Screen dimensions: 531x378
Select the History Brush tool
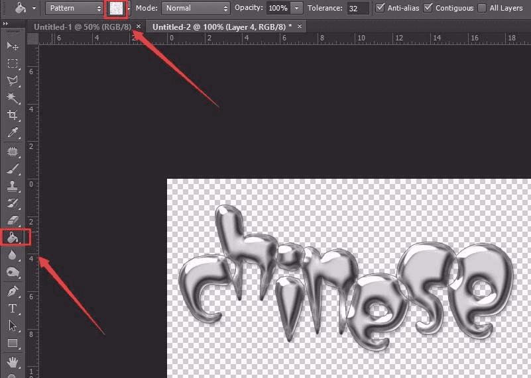(x=13, y=203)
